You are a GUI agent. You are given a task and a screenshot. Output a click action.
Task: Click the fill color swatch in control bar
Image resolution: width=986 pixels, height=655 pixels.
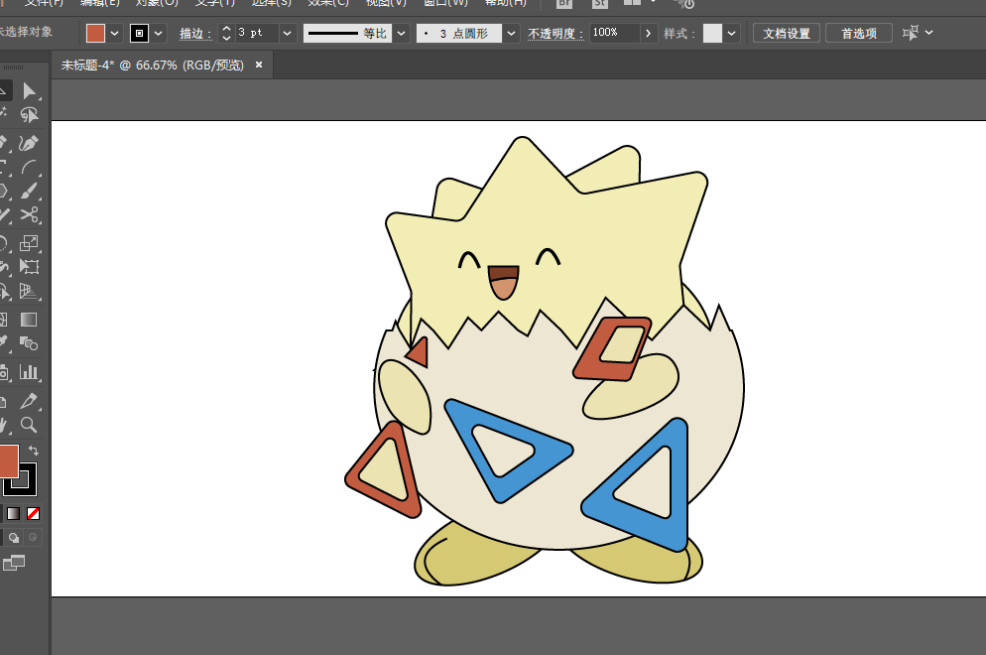coord(95,34)
